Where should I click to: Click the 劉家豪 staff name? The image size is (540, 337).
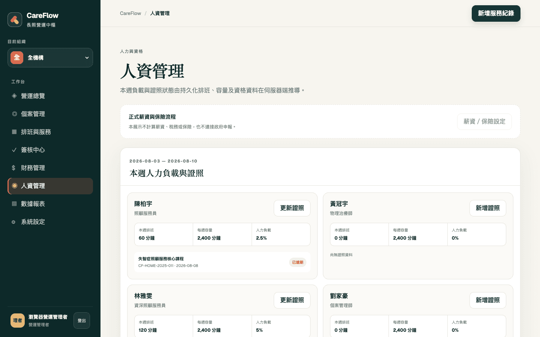[339, 296]
